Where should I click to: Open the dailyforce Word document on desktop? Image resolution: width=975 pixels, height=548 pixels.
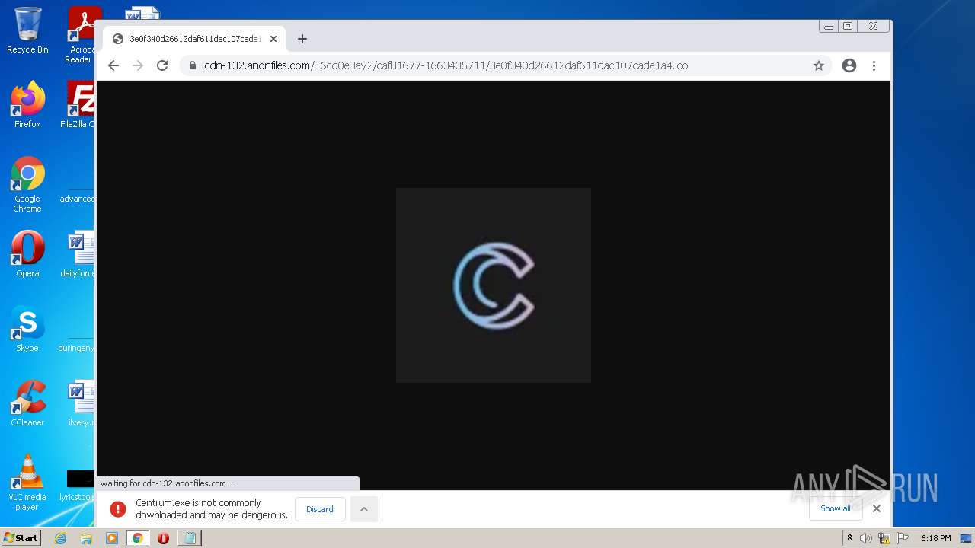click(78, 254)
